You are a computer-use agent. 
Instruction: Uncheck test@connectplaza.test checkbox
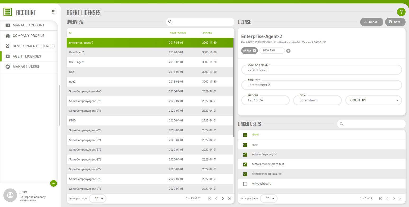click(245, 174)
